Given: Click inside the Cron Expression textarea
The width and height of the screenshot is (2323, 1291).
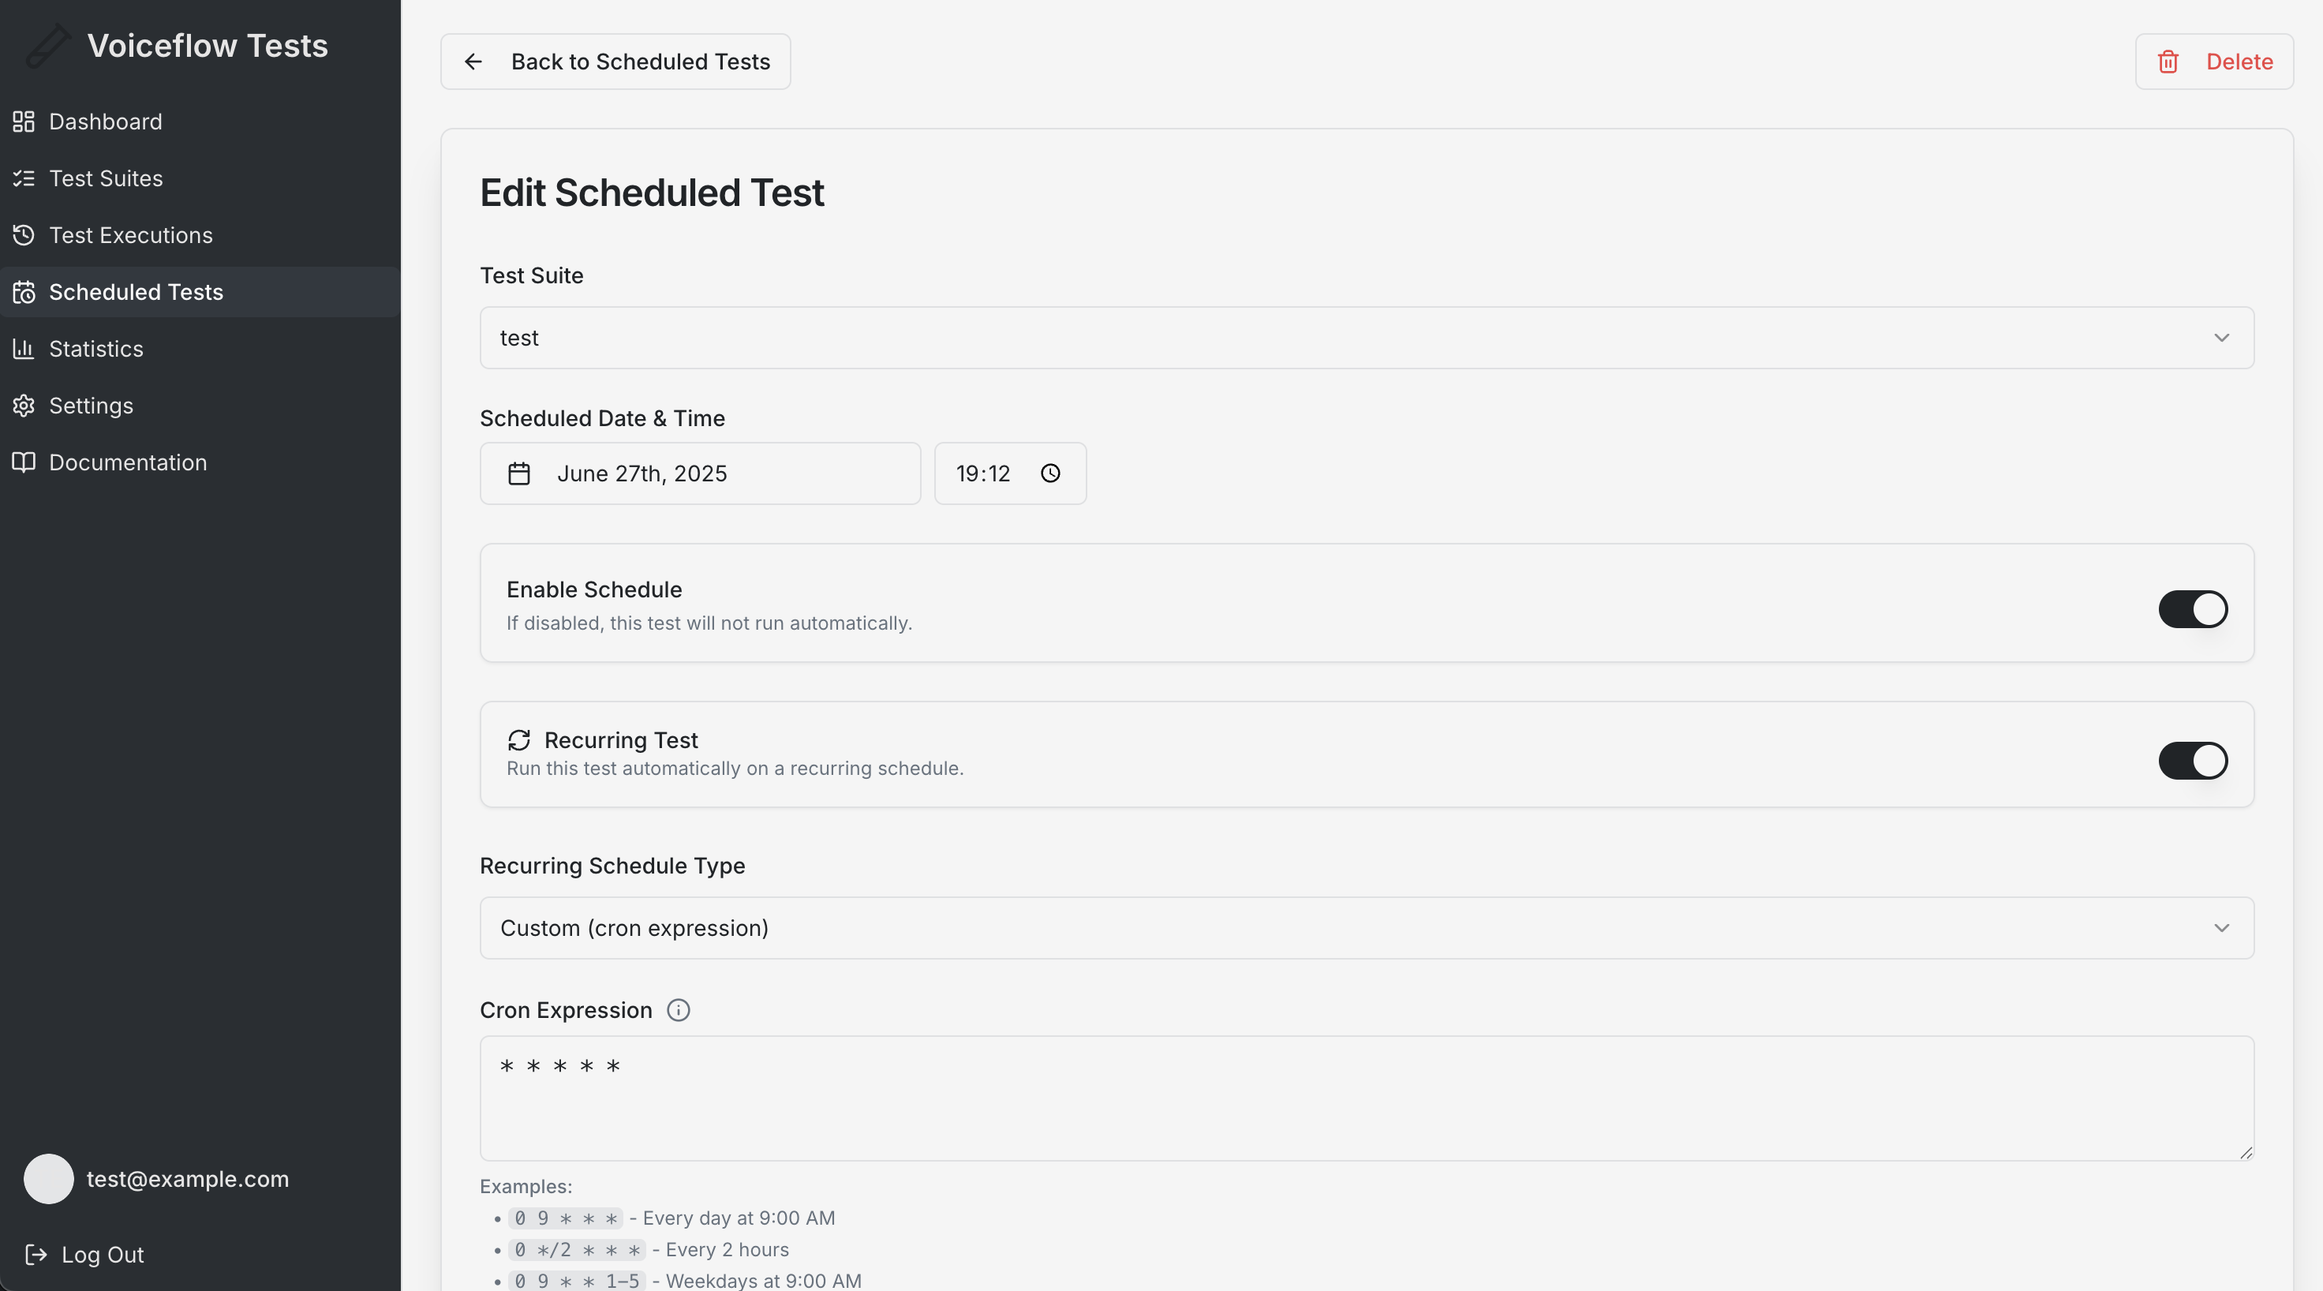Looking at the screenshot, I should 1367,1098.
